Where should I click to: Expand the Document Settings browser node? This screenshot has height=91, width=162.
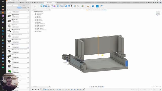coord(34,13)
